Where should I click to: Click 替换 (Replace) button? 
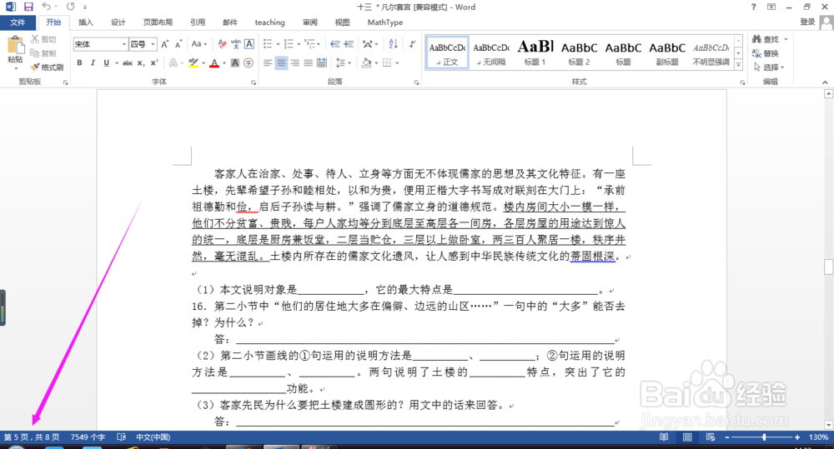coord(766,53)
